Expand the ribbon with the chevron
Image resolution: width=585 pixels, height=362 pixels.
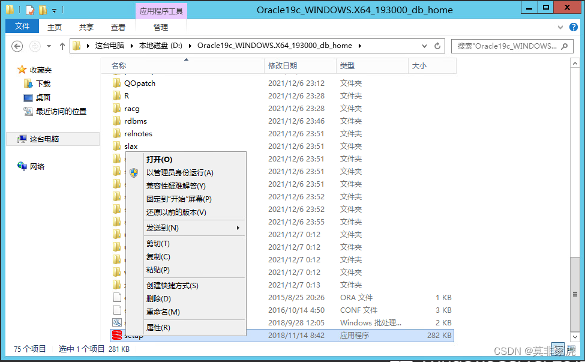(560, 27)
